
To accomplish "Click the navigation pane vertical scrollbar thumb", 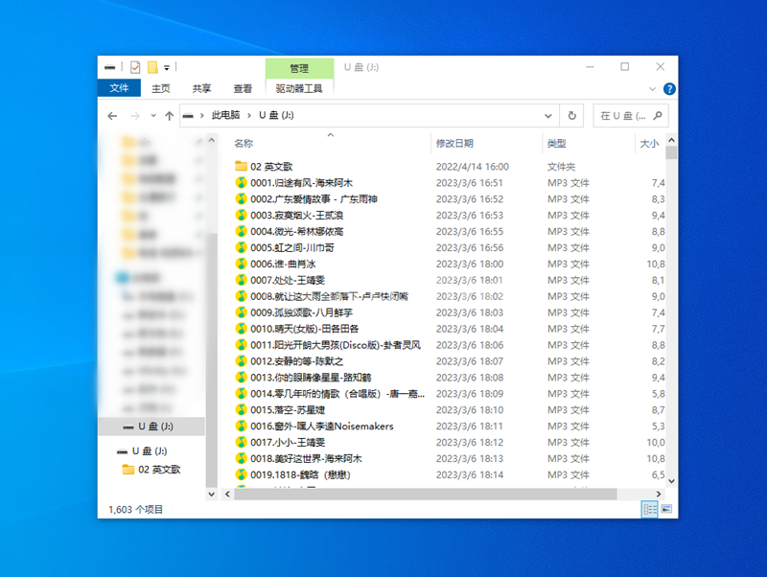I will coord(211,359).
